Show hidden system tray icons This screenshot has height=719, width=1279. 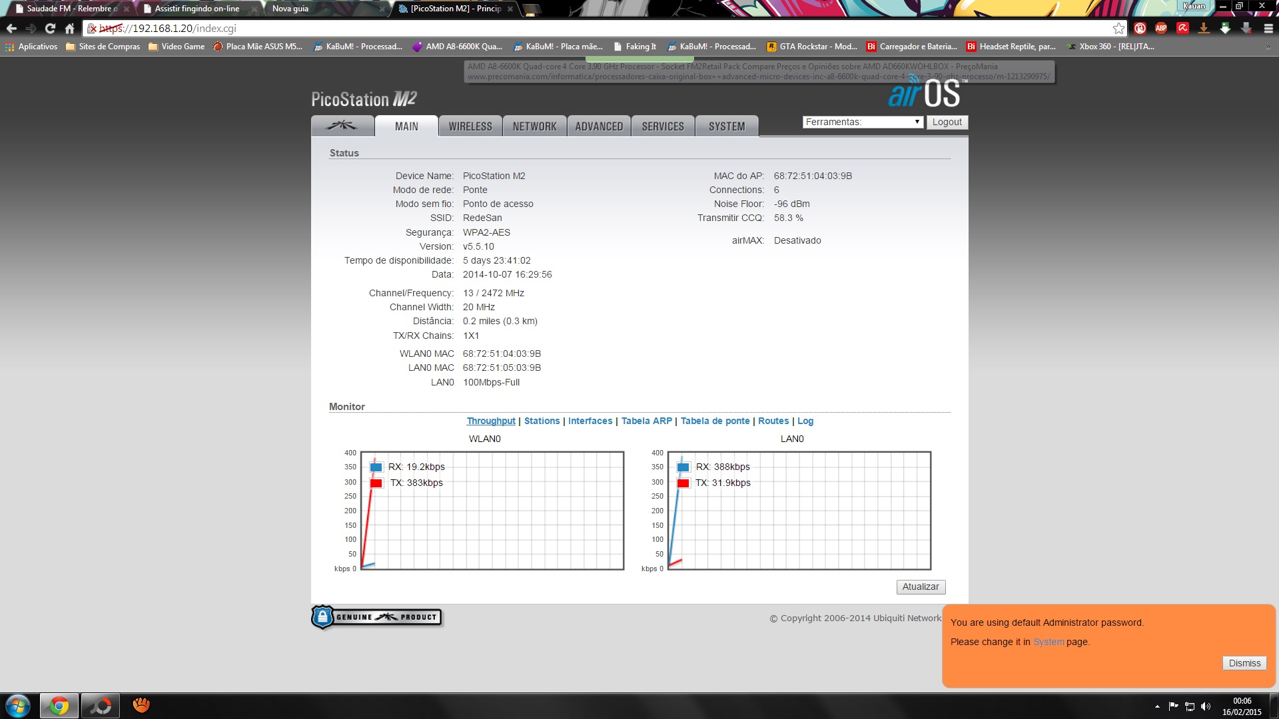[x=1157, y=706]
